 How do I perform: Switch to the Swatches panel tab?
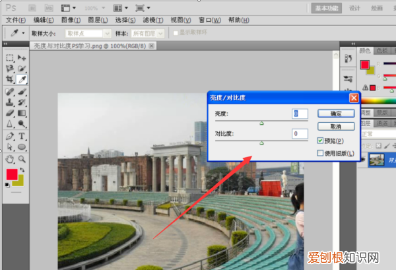(382, 51)
